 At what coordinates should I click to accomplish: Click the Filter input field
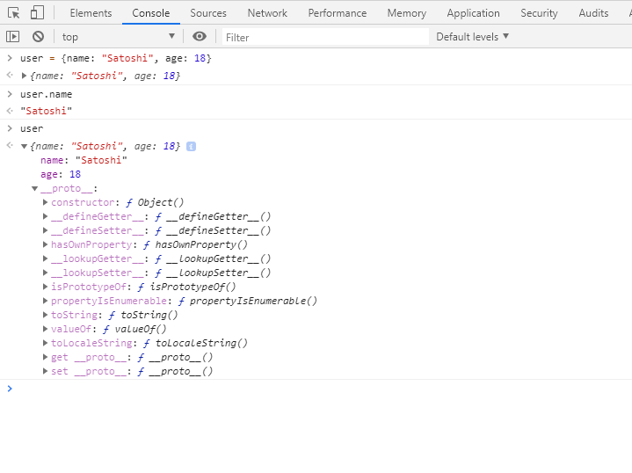point(323,37)
